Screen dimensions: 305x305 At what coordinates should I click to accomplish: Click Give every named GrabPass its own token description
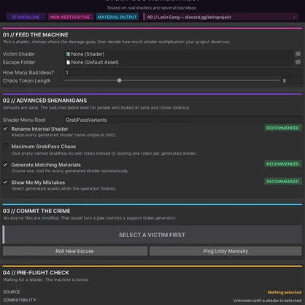(x=104, y=153)
